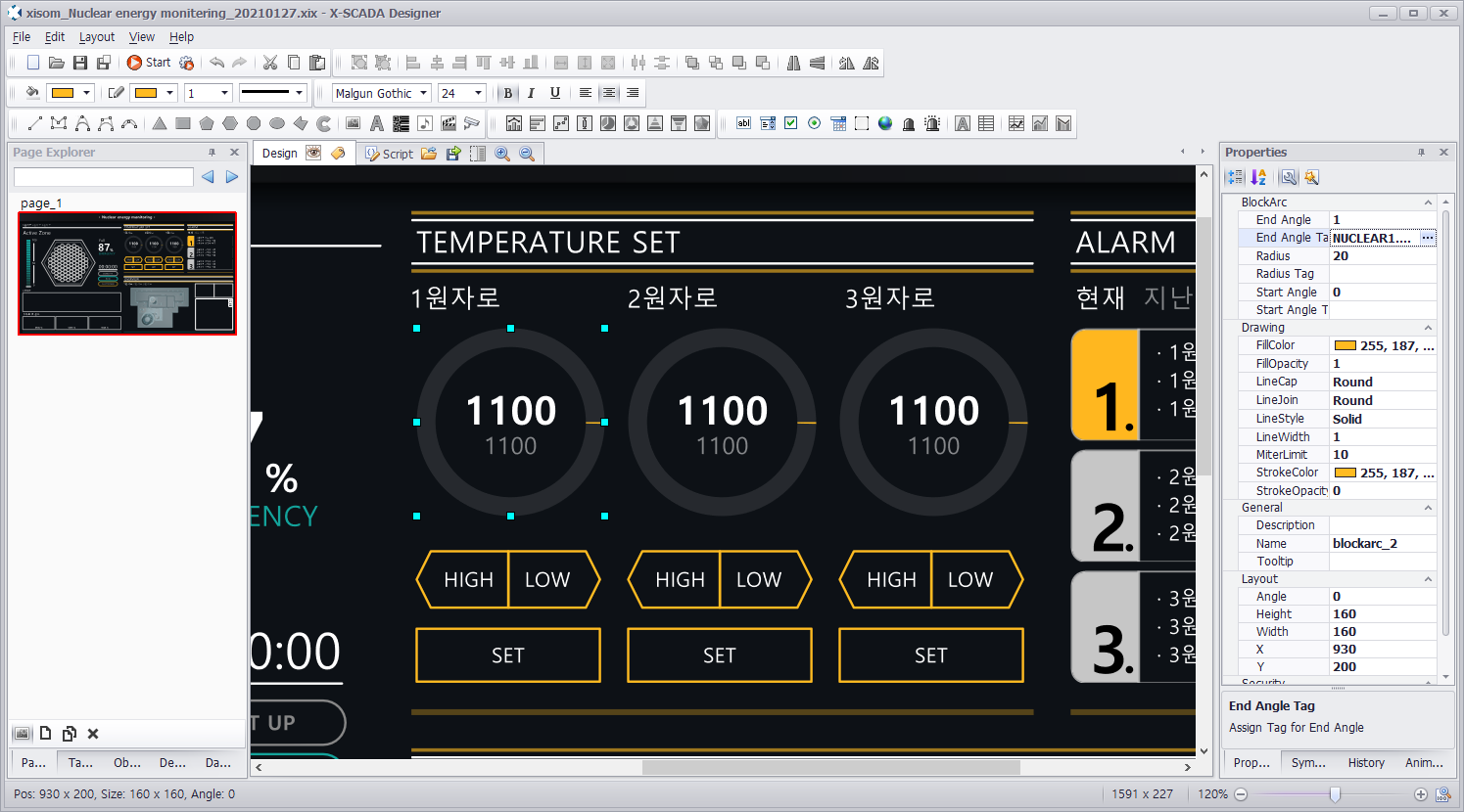
Task: Open the line style dropdown
Action: pyautogui.click(x=299, y=93)
